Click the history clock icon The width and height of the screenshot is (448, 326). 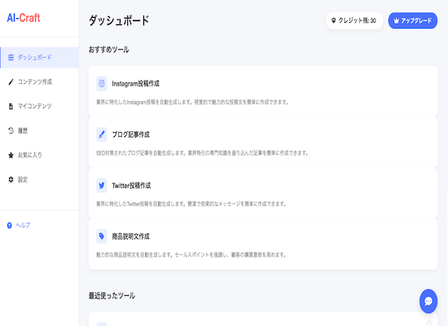tap(11, 130)
